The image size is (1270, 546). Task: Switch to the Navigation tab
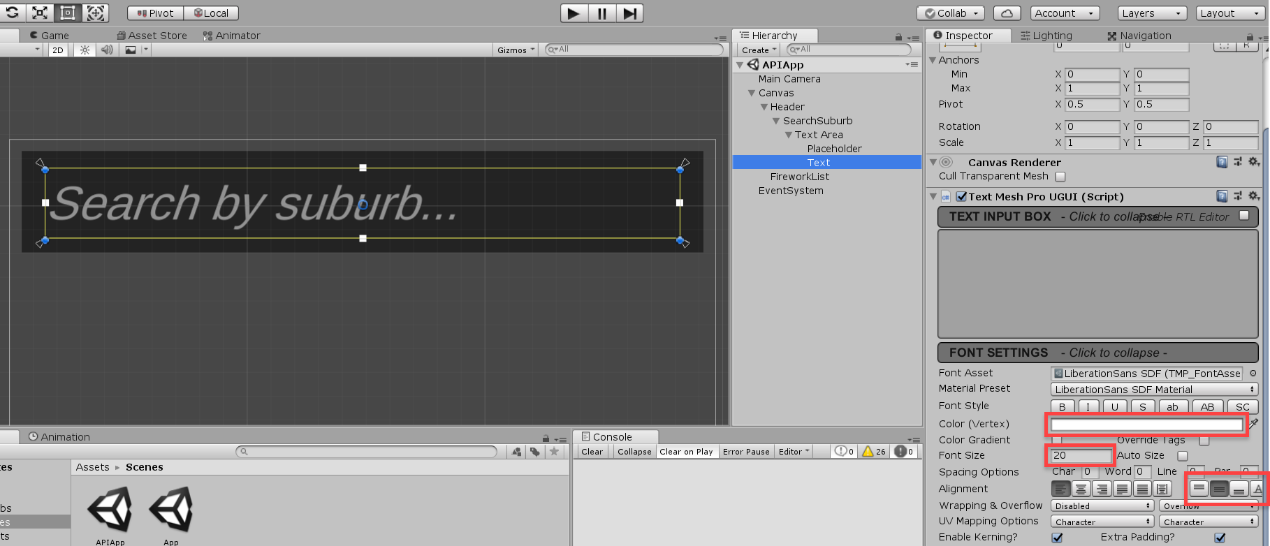(1139, 36)
